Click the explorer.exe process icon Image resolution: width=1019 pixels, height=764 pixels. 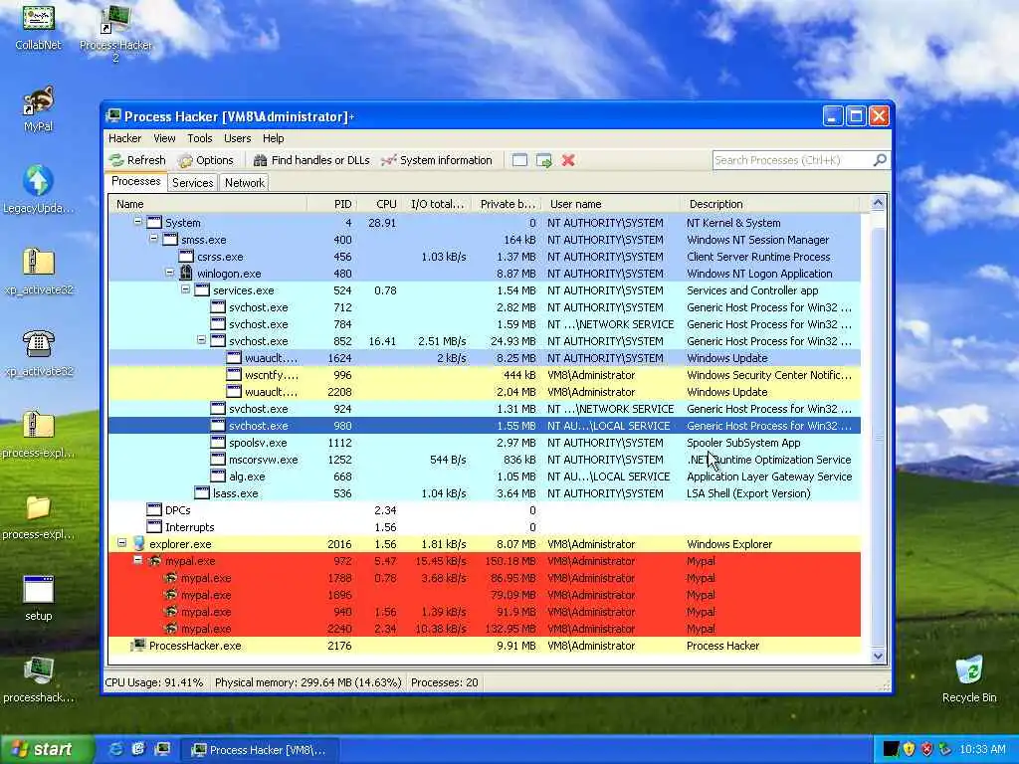(138, 543)
